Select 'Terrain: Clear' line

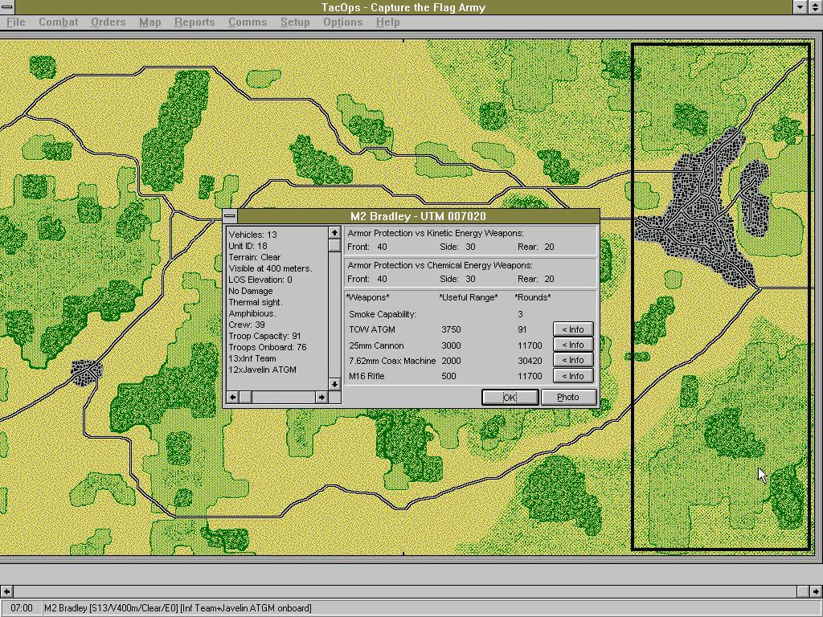click(x=255, y=257)
